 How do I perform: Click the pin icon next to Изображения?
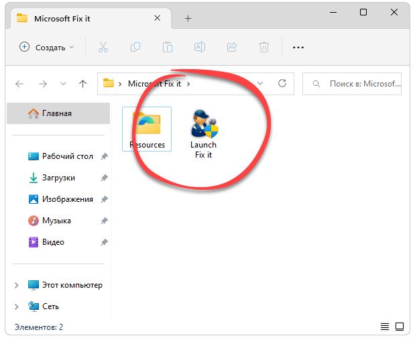tap(105, 199)
